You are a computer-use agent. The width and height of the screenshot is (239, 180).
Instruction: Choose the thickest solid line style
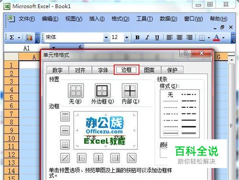click(x=189, y=127)
